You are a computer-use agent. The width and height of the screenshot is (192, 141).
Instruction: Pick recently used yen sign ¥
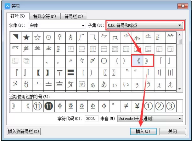pos(137,106)
